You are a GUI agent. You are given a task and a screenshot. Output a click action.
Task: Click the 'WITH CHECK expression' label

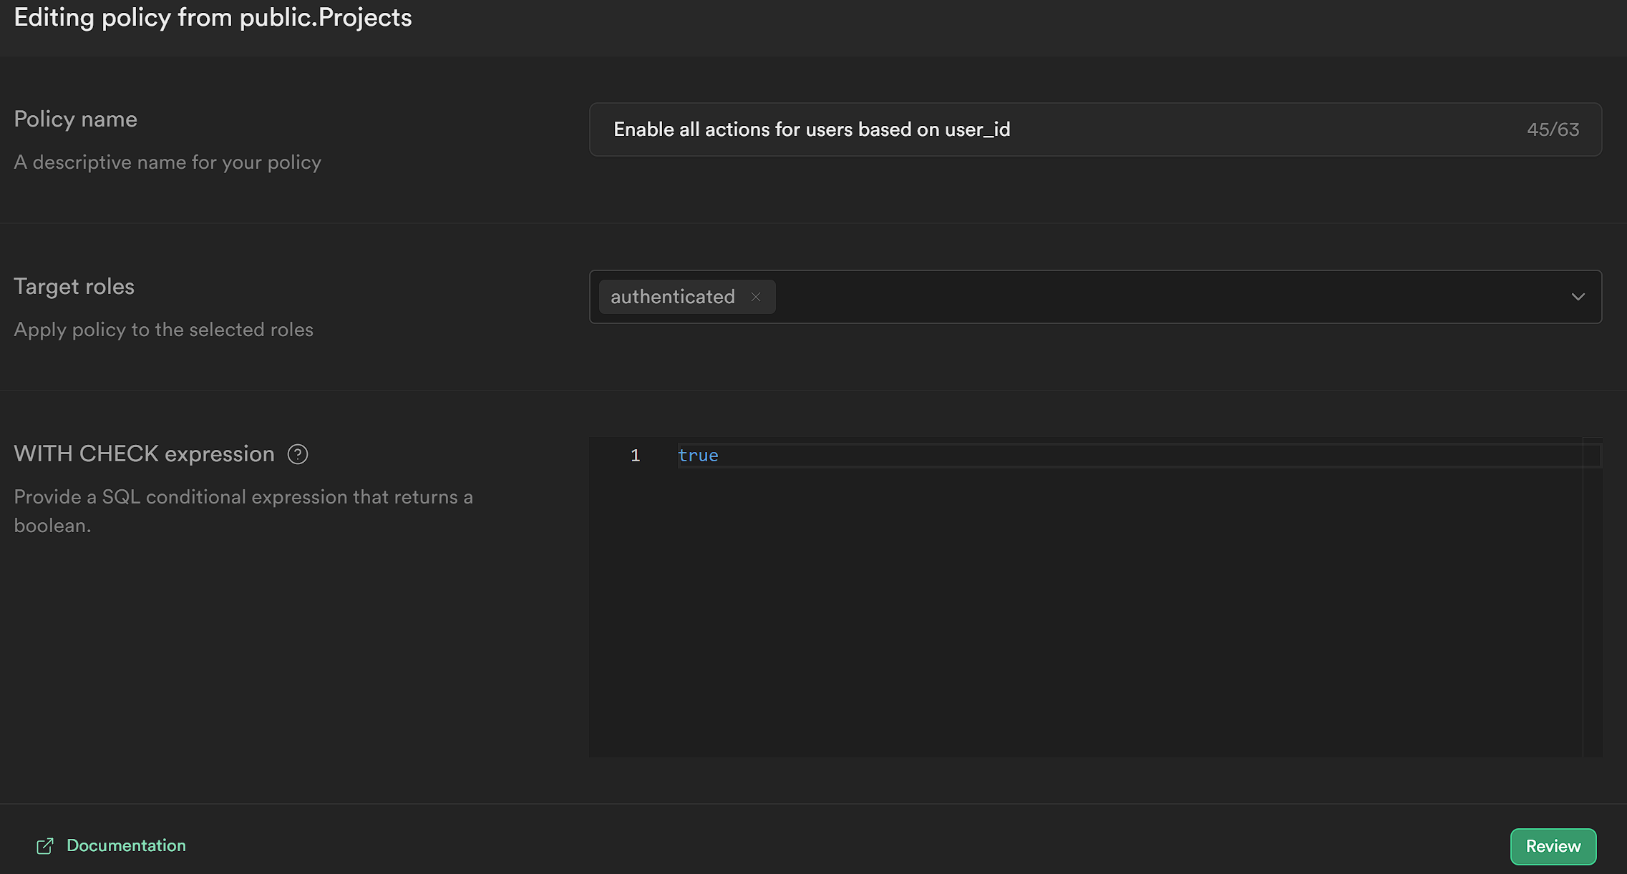point(144,453)
